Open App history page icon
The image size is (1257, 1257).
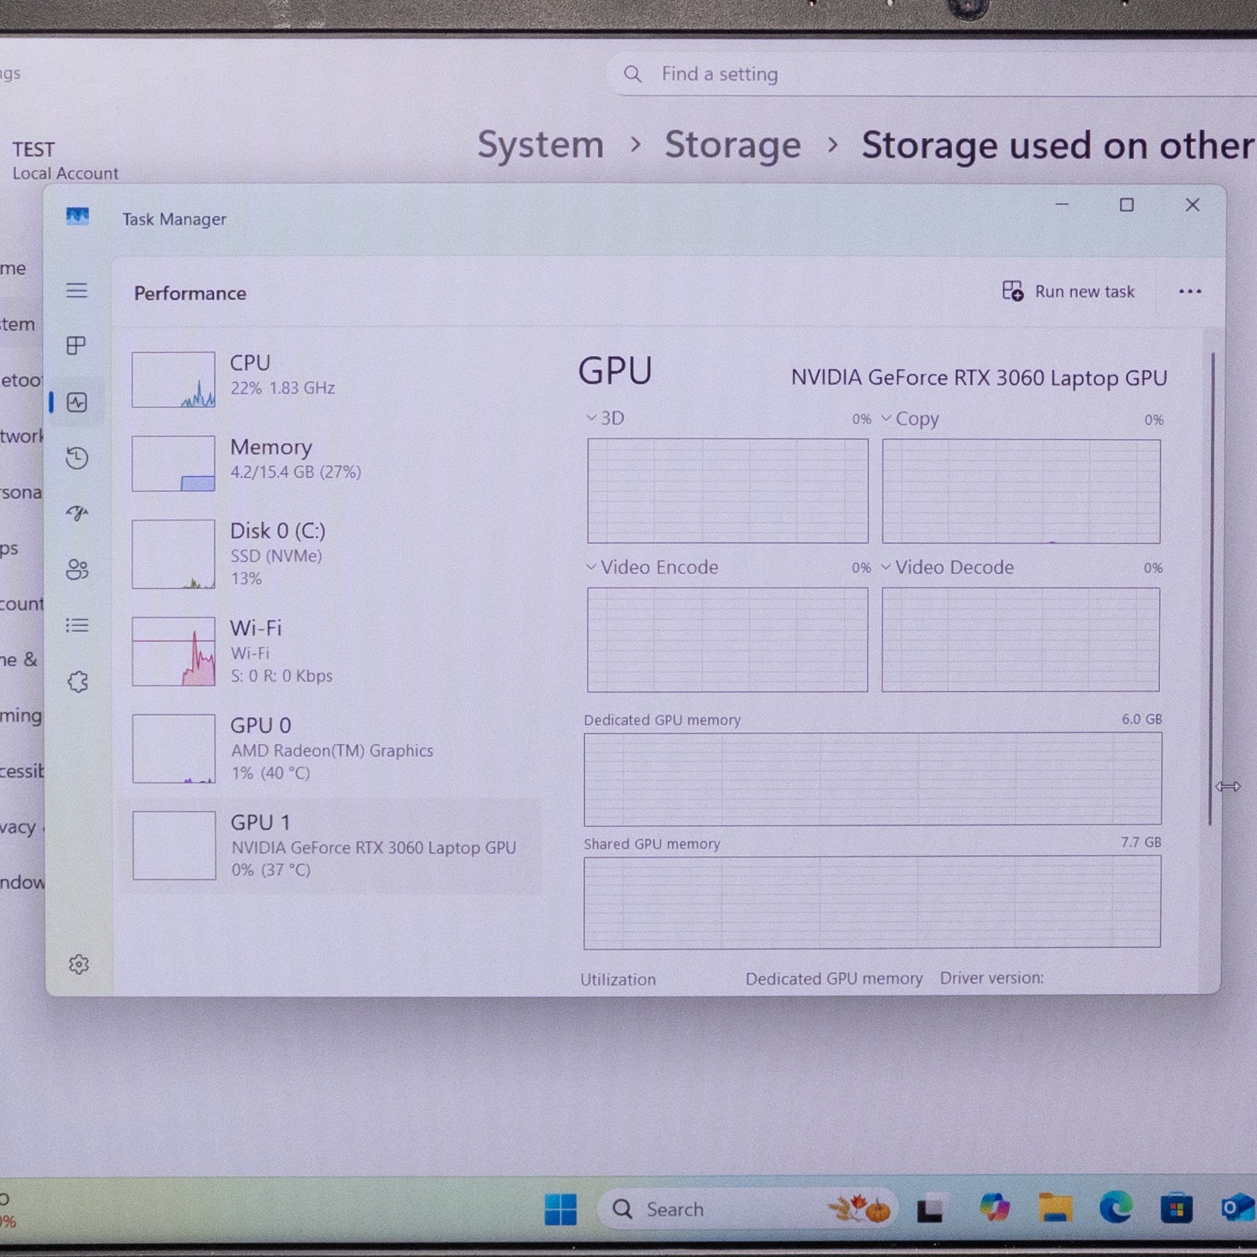click(x=77, y=458)
